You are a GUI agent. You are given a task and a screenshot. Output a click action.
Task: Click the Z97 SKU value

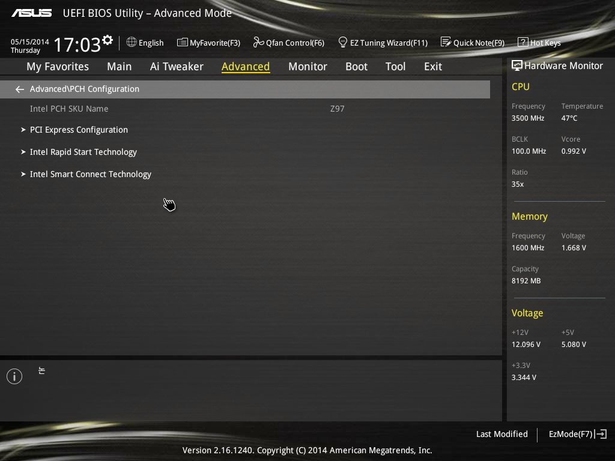coord(338,109)
